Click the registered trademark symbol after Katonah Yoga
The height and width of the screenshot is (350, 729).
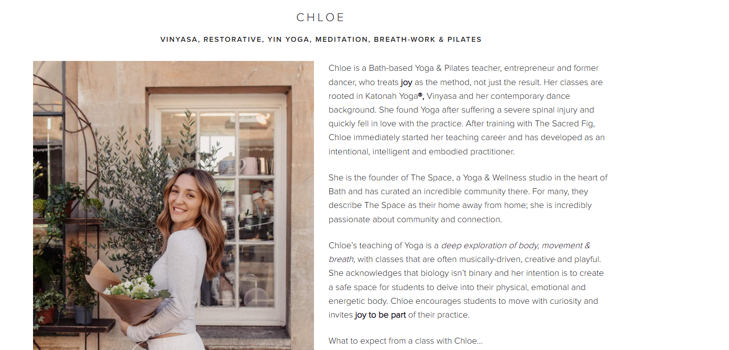point(420,95)
